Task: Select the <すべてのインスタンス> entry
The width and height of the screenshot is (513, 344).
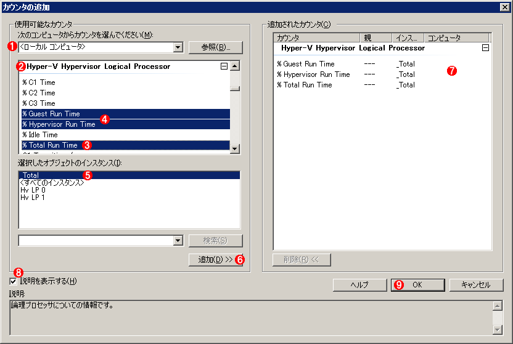Action: [129, 182]
